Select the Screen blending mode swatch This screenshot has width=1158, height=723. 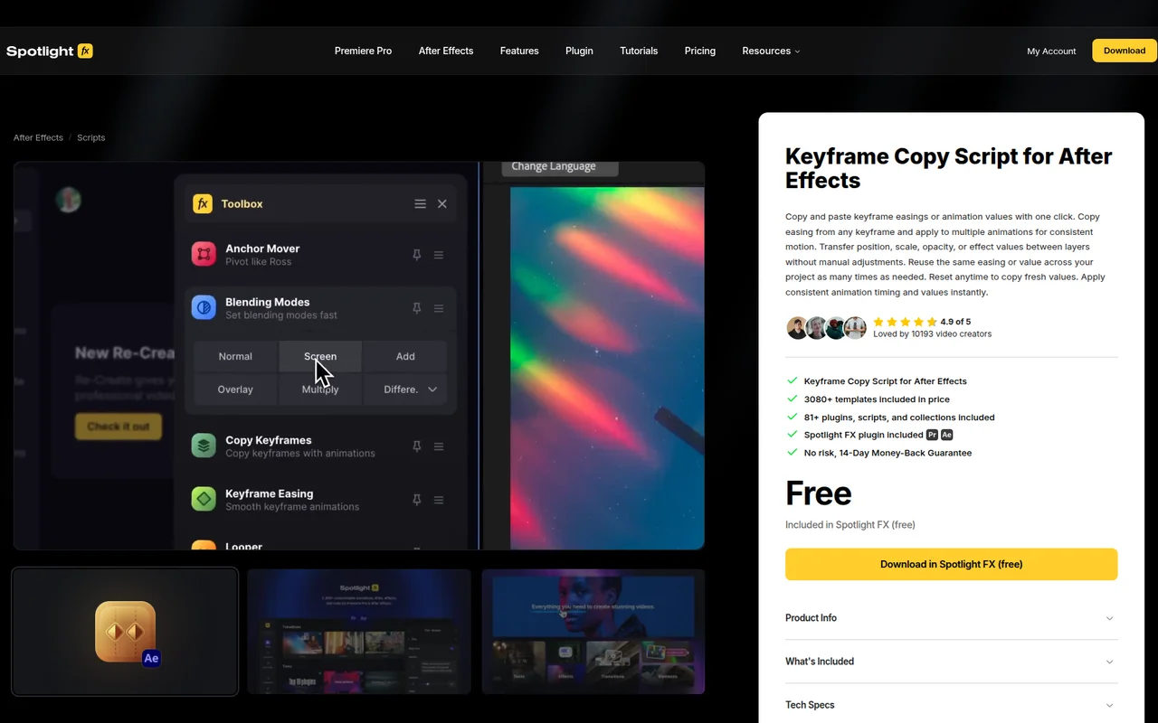tap(319, 356)
